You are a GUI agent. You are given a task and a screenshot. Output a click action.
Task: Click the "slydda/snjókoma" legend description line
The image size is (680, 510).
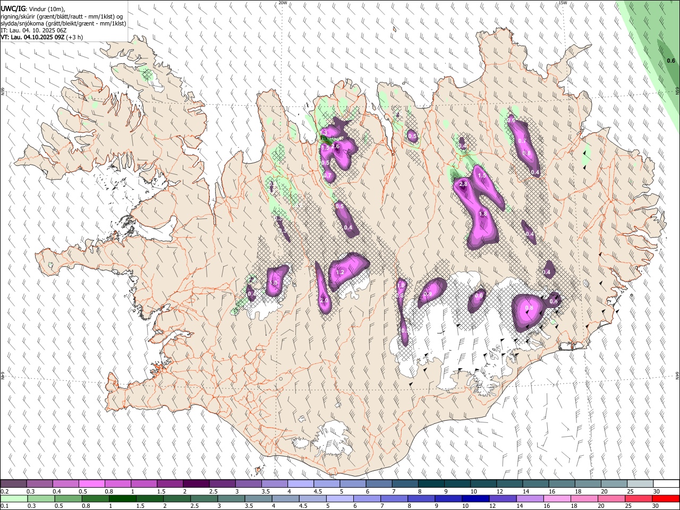pyautogui.click(x=64, y=23)
